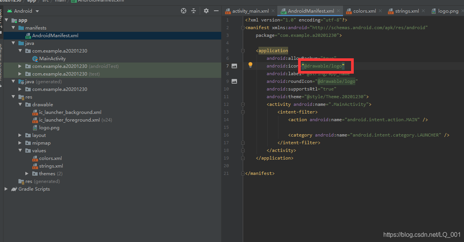Screen dimensions: 464x242
Task: Select strings.xml in values folder
Action: [51, 166]
